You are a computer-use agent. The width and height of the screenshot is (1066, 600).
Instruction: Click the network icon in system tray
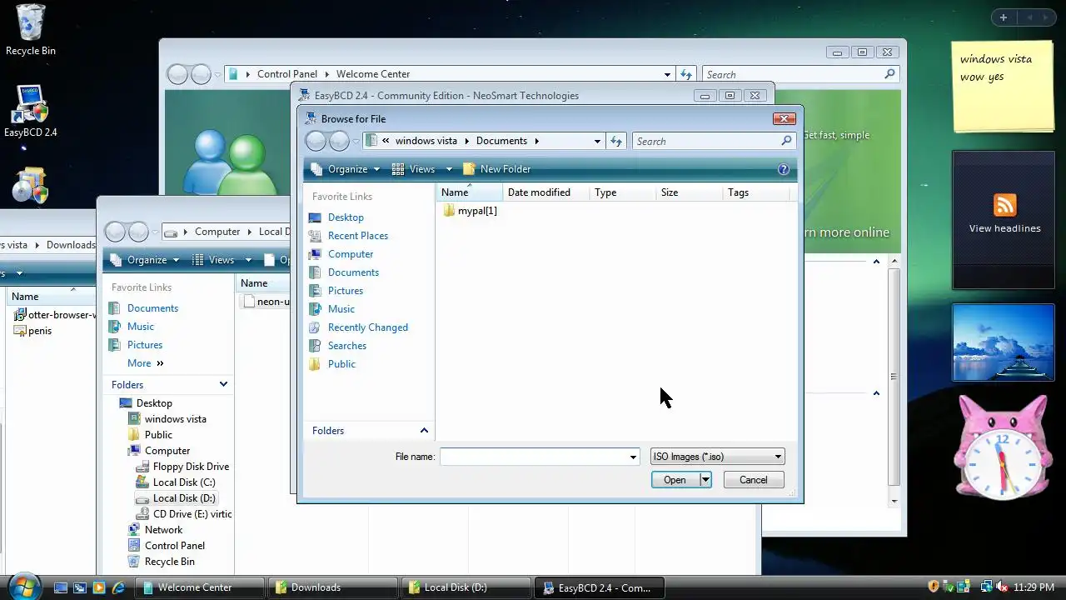click(986, 587)
